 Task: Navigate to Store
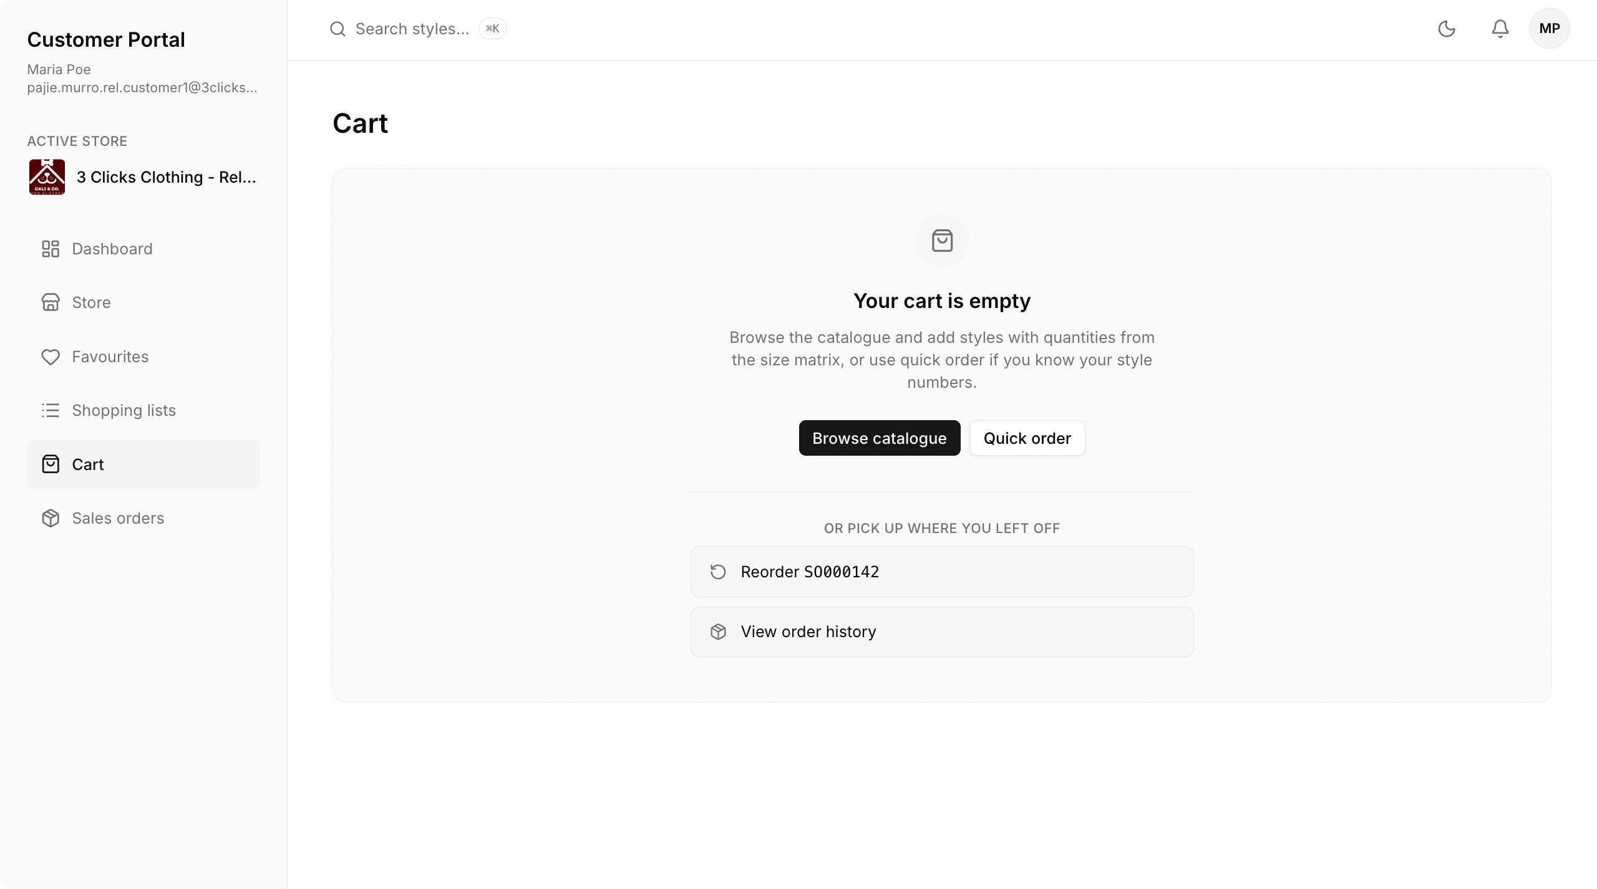(x=143, y=302)
